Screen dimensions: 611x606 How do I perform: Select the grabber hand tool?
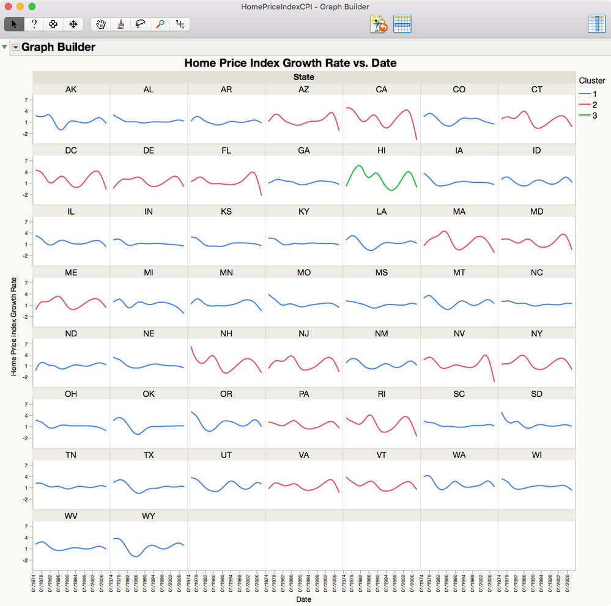pyautogui.click(x=101, y=24)
